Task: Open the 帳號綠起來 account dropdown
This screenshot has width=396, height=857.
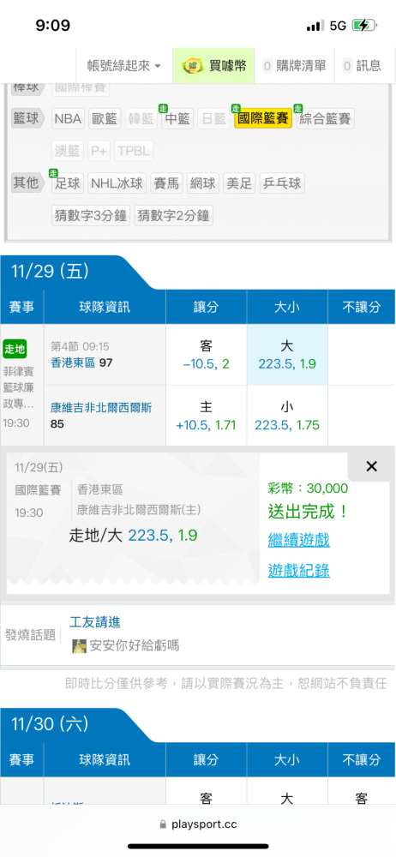Action: (x=124, y=66)
